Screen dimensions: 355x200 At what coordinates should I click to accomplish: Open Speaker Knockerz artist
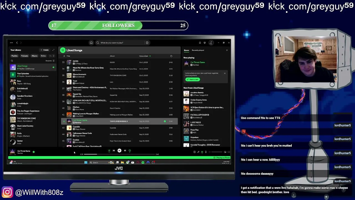[x=32, y=97]
